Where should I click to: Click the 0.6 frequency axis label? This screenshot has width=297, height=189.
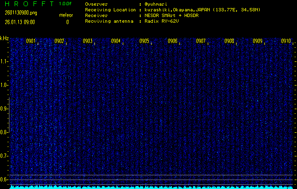click(4, 180)
